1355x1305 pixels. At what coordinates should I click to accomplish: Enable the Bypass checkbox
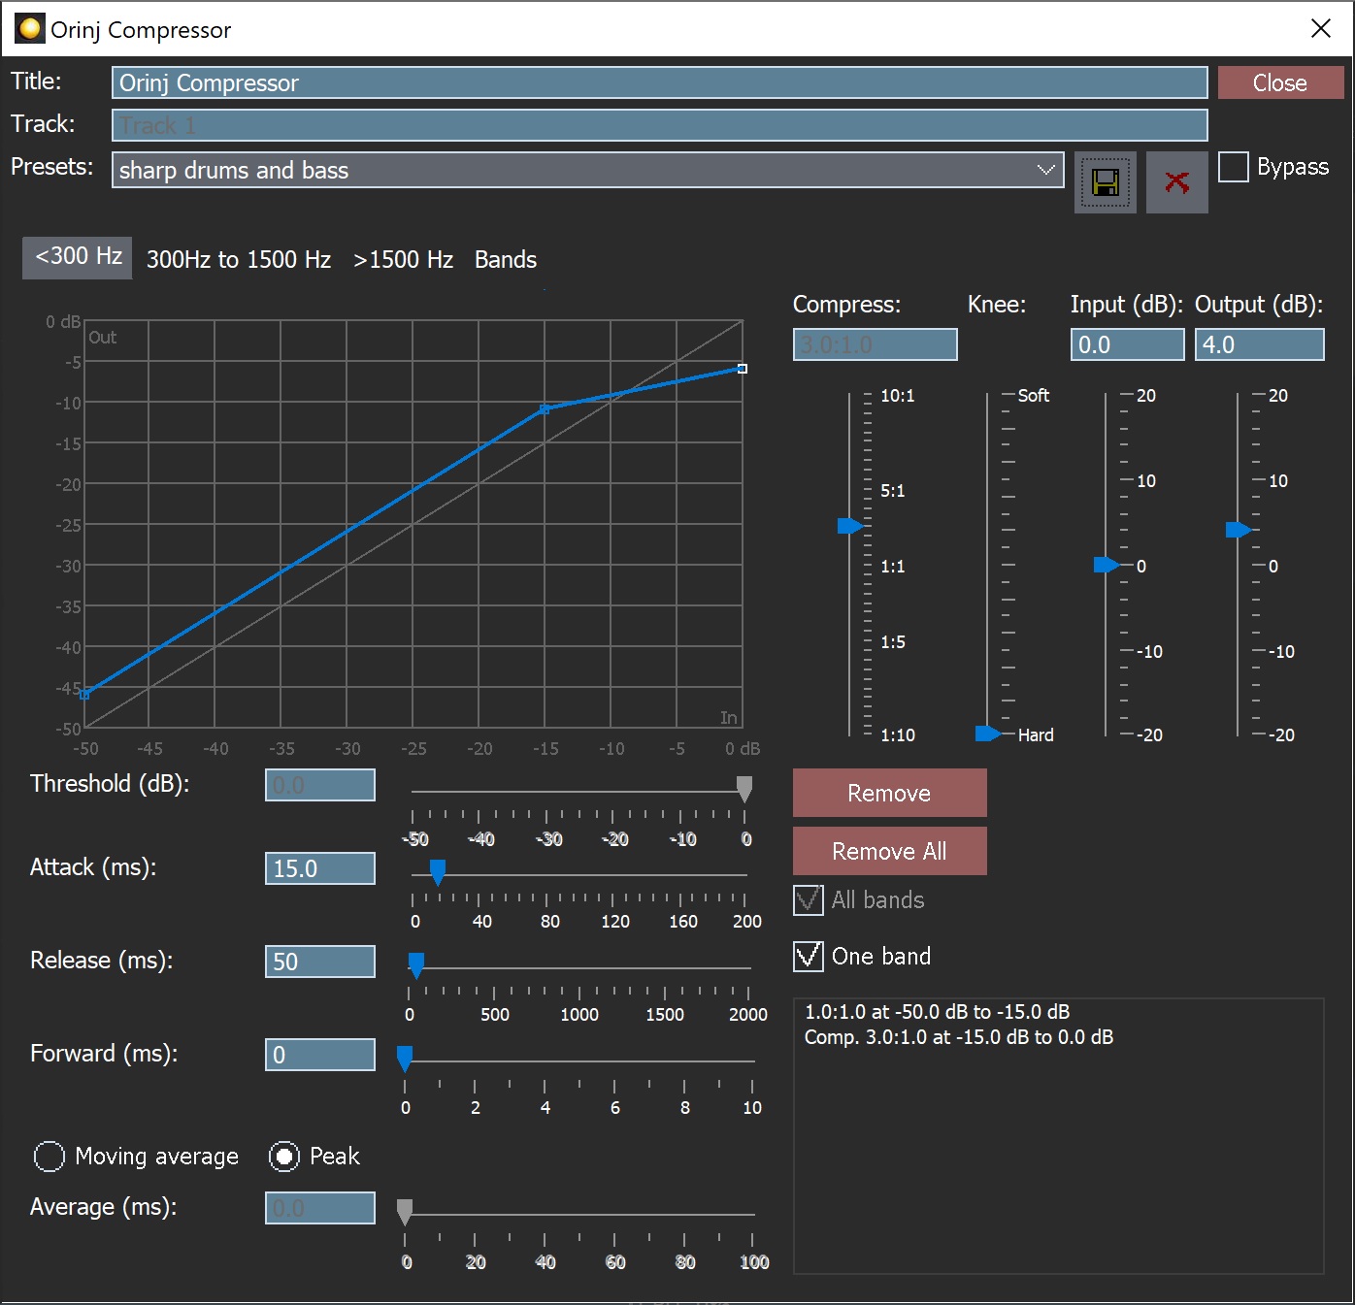(1234, 167)
